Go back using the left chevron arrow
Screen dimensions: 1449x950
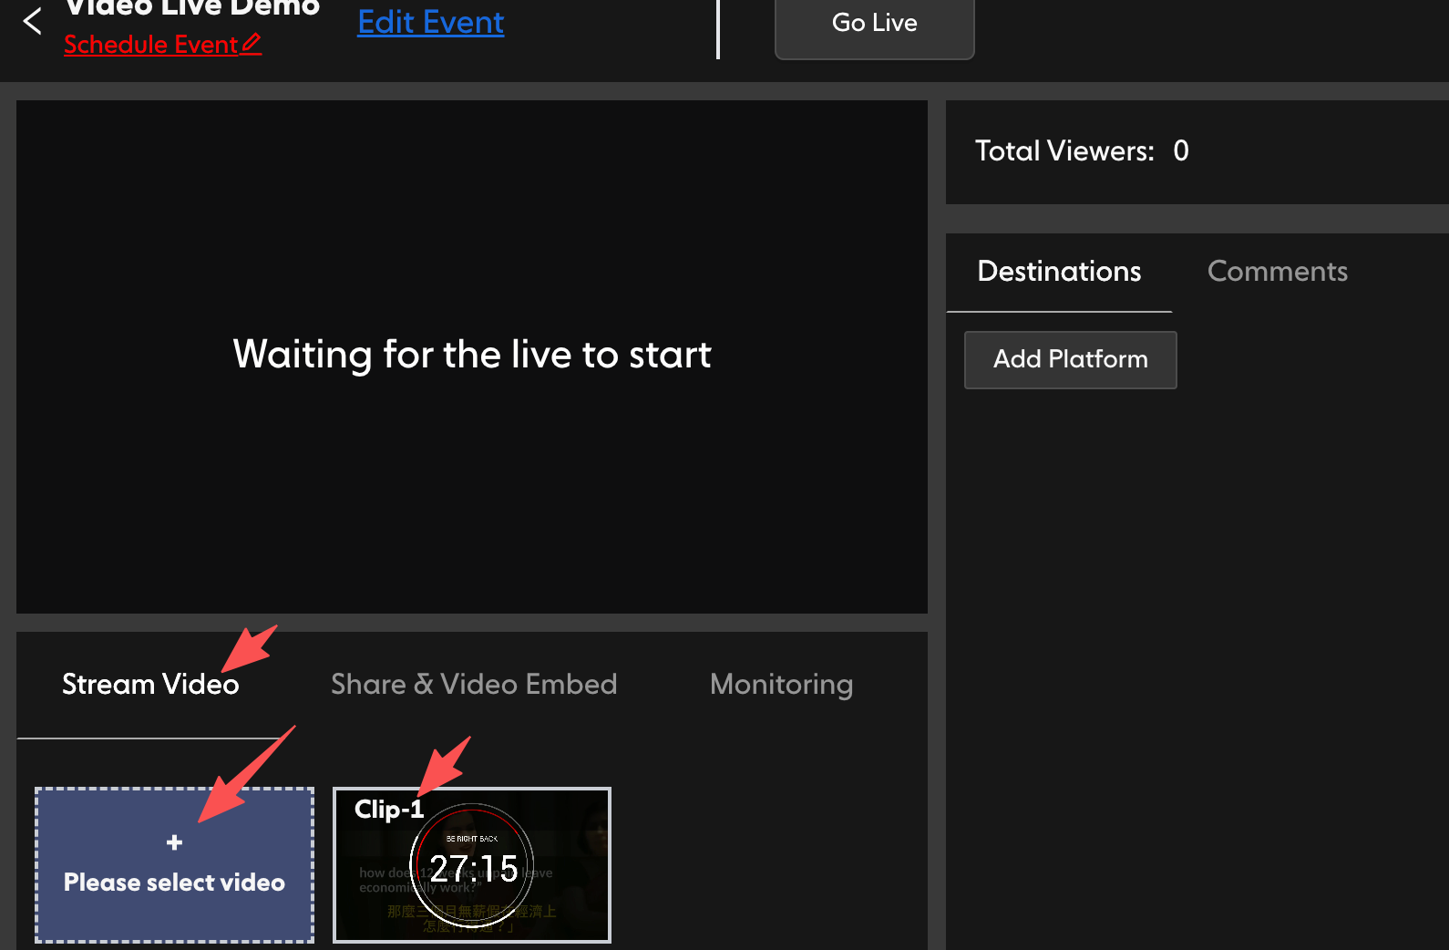pos(32,21)
